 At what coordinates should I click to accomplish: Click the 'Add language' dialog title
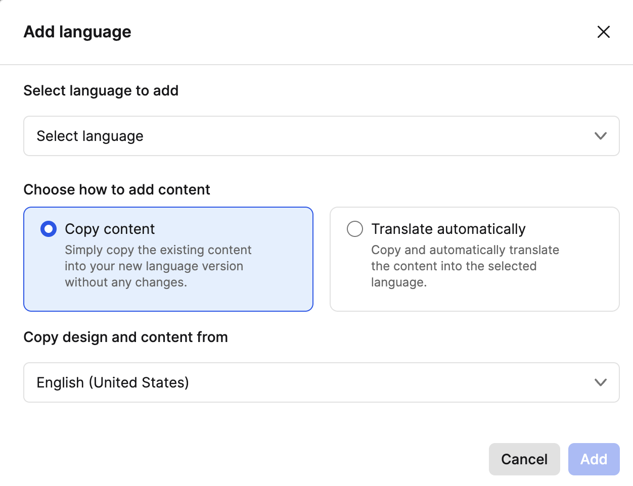(77, 32)
